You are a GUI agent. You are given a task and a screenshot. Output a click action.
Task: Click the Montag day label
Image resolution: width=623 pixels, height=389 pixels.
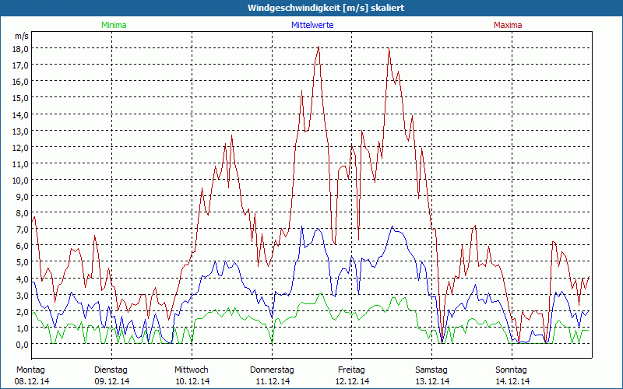click(30, 370)
